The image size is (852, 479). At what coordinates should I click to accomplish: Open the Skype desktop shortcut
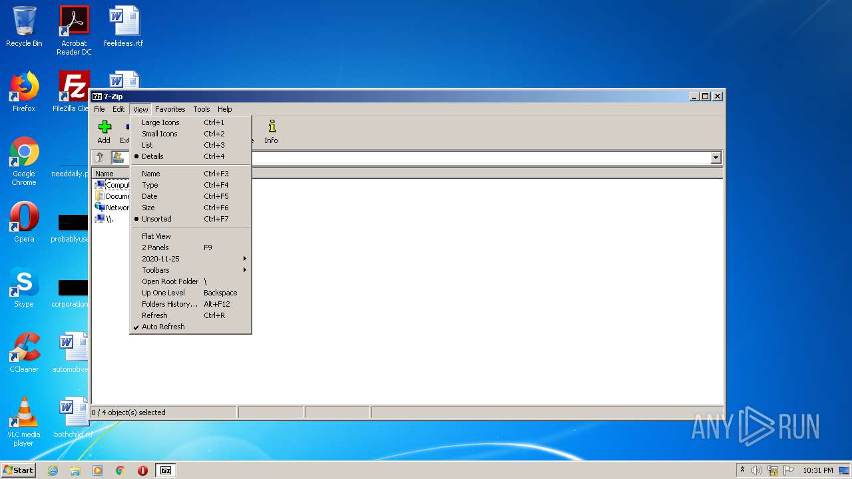click(24, 287)
